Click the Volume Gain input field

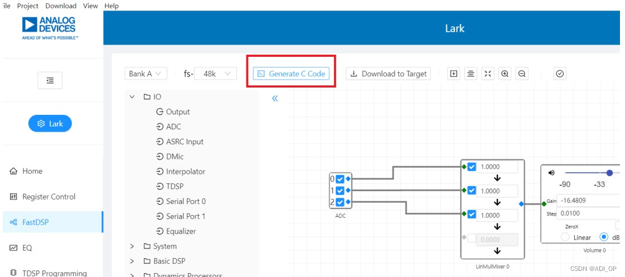[589, 201]
